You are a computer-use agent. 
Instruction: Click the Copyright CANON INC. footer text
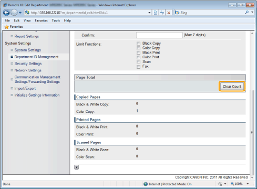tap(211, 177)
